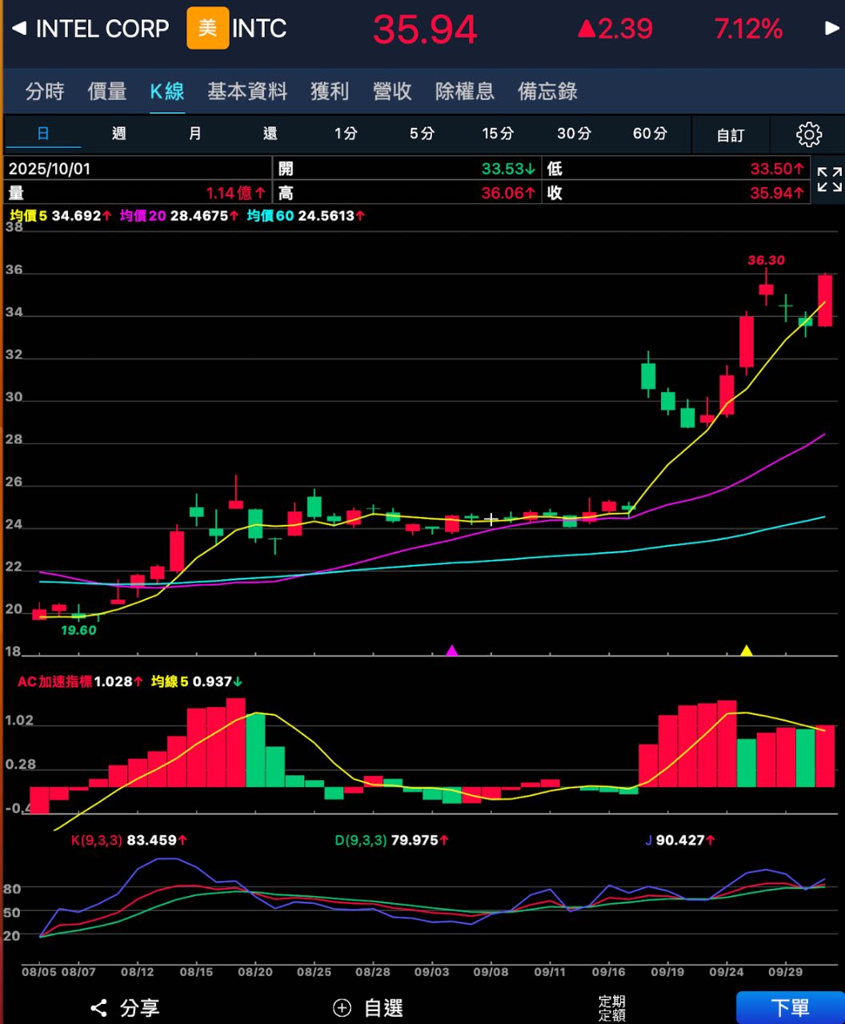
Task: Click the 均線5 indicator label
Action: [170, 682]
